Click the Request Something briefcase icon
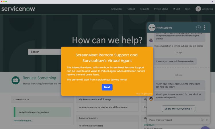This screenshot has height=129, width=215. (16, 80)
